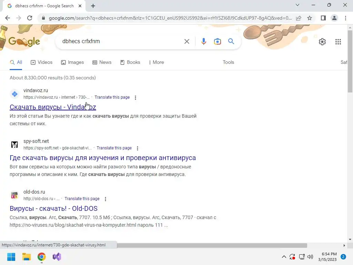Switch to the News tab
The image size is (353, 265).
[102, 62]
